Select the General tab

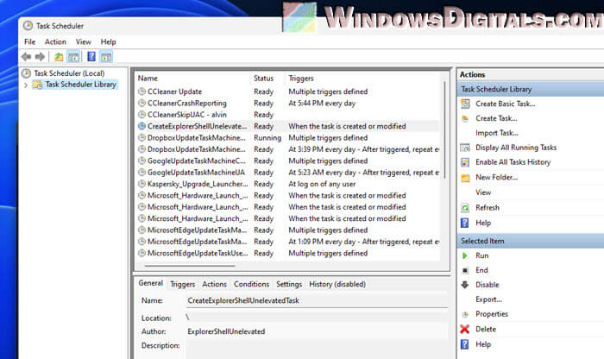pos(151,283)
